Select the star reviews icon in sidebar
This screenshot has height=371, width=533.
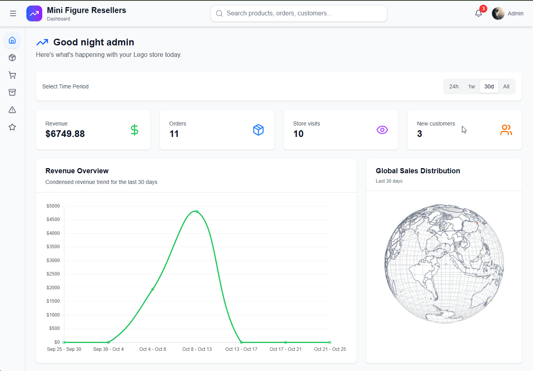coord(12,127)
